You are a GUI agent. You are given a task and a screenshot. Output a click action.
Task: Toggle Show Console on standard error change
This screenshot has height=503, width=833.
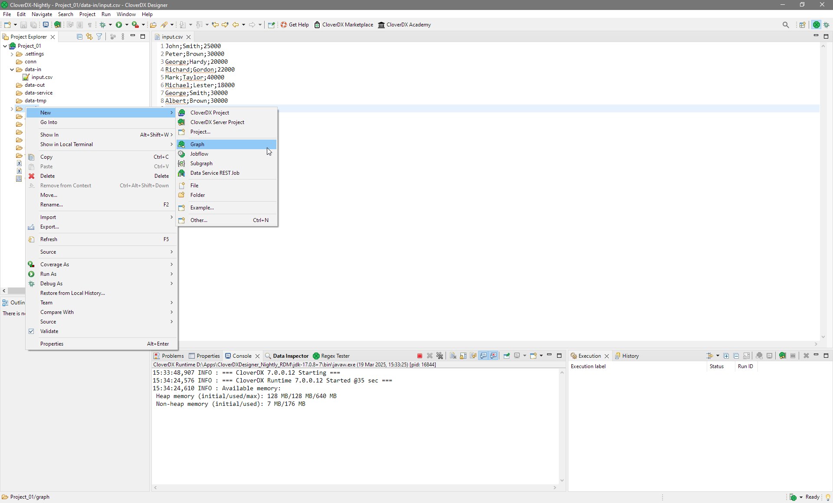(494, 356)
